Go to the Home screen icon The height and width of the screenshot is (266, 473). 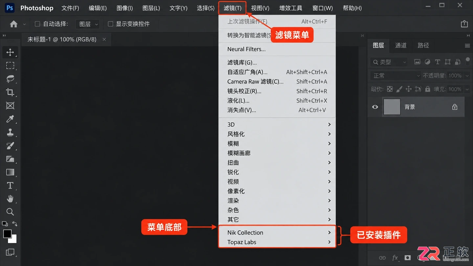click(14, 24)
